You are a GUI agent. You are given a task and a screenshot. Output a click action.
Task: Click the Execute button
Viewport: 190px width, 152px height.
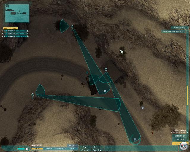(x=98, y=147)
